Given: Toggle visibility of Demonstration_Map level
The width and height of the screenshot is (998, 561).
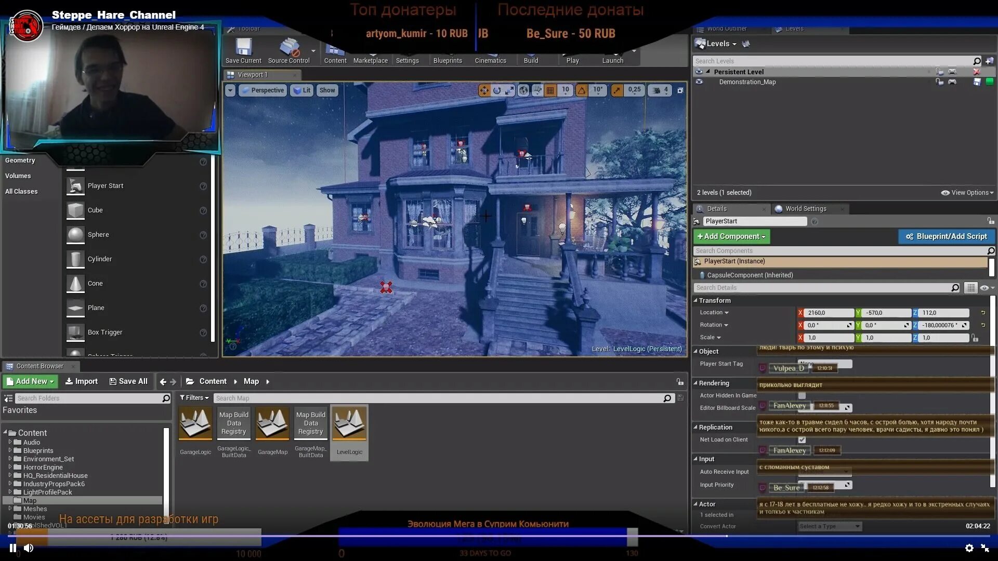Looking at the screenshot, I should click(699, 82).
